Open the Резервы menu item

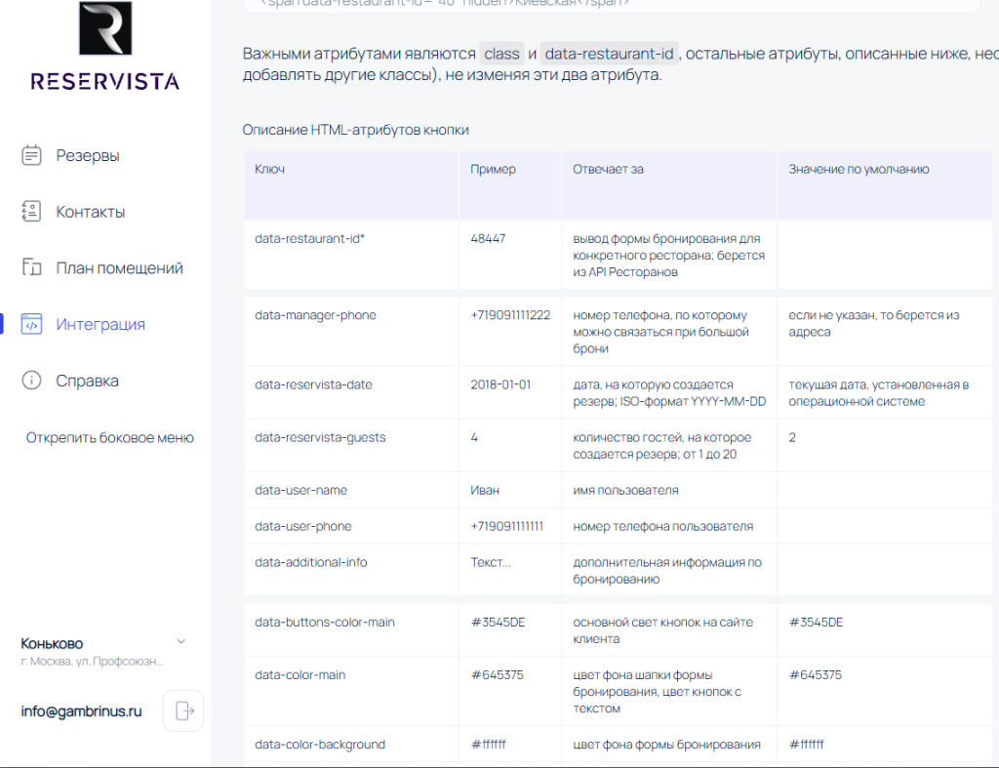coord(88,155)
